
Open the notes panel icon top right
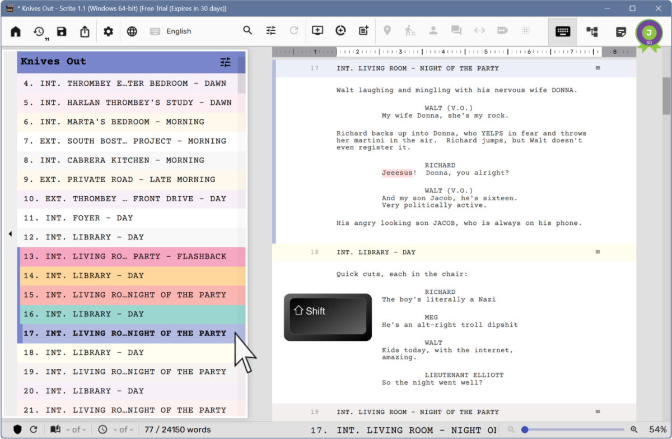620,32
